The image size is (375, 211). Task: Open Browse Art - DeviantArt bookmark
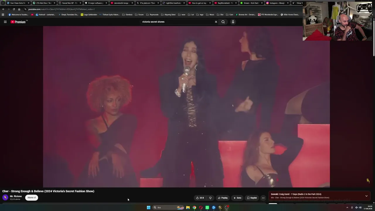[x=246, y=15]
